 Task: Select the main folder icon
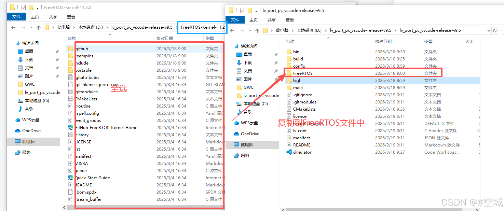tap(289, 88)
